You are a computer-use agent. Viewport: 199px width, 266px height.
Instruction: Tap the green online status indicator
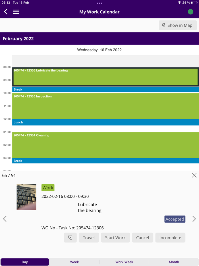tap(190, 12)
